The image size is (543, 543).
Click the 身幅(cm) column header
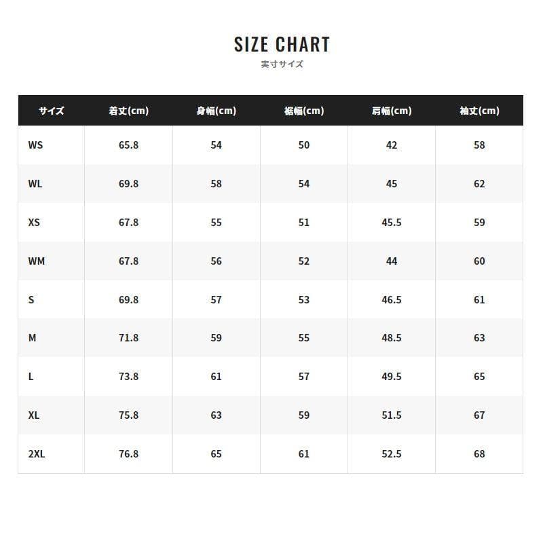(216, 111)
